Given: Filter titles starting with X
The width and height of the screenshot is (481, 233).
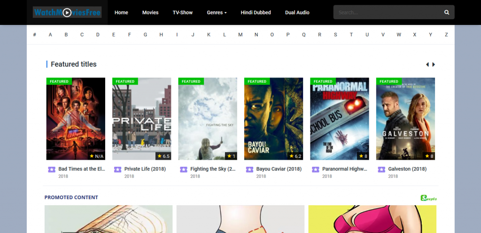Looking at the screenshot, I should coord(414,35).
